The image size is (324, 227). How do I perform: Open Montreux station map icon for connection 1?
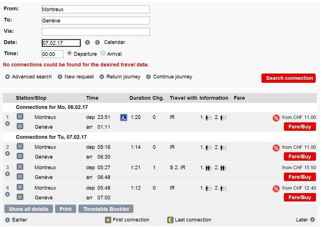point(20,117)
